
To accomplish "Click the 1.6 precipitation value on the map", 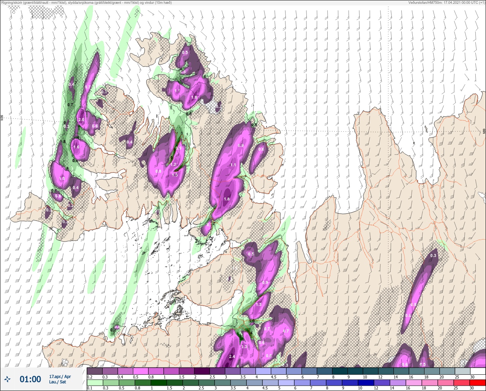I will pos(76,147).
